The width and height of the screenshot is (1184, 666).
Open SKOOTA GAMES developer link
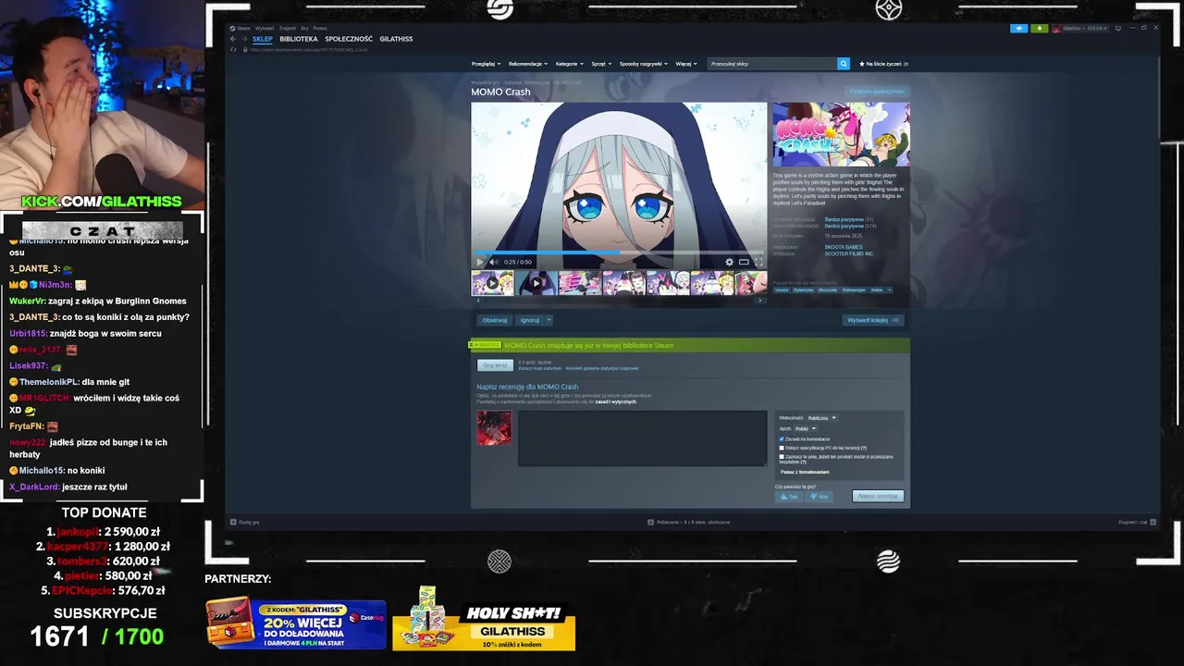tap(844, 247)
